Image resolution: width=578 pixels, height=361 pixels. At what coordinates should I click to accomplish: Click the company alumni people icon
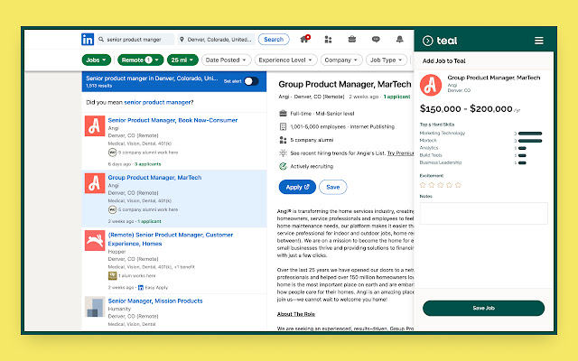tap(283, 140)
